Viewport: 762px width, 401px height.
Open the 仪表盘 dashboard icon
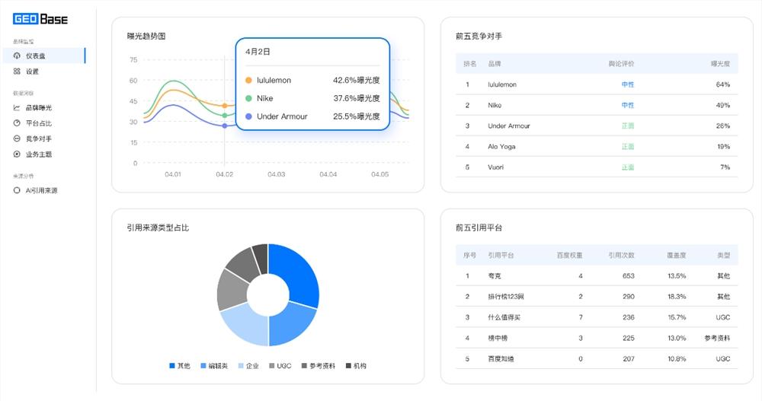17,56
